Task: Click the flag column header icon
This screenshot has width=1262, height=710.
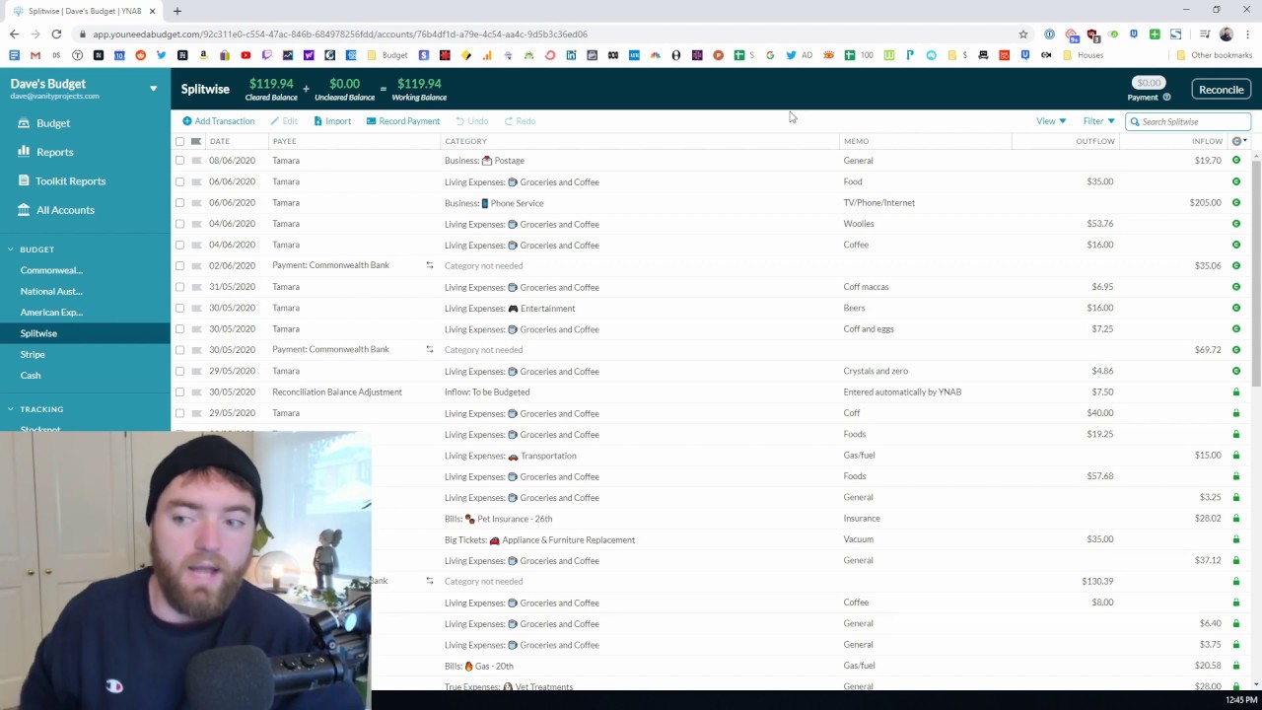Action: click(196, 141)
